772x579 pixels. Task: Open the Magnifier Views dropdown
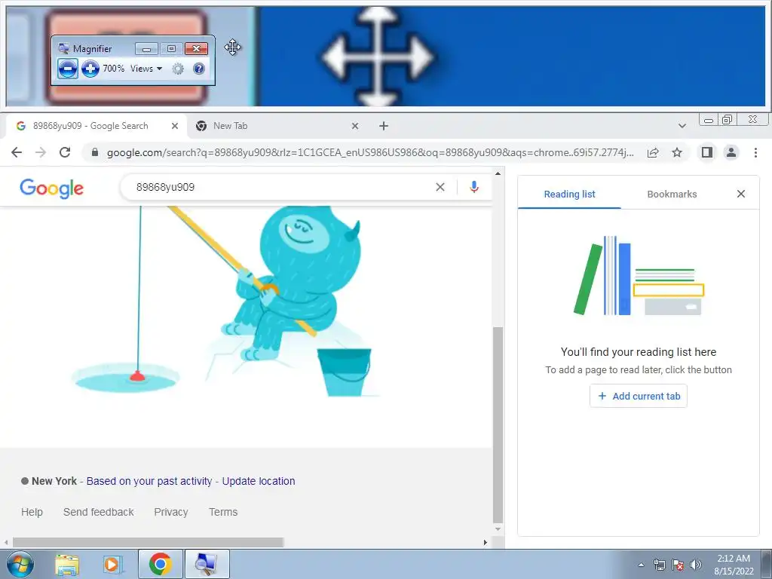tap(146, 69)
